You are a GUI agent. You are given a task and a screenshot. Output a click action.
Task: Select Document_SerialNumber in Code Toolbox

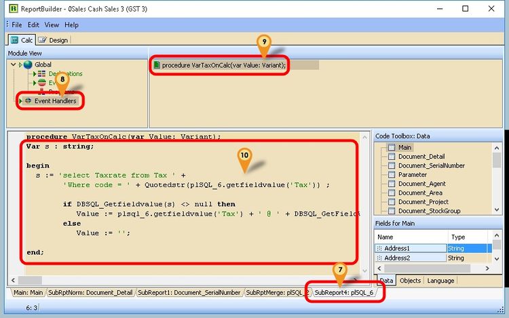[x=432, y=165]
